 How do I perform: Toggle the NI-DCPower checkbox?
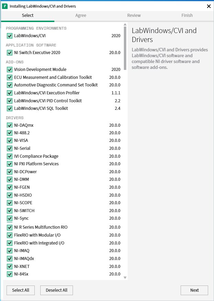9,172
